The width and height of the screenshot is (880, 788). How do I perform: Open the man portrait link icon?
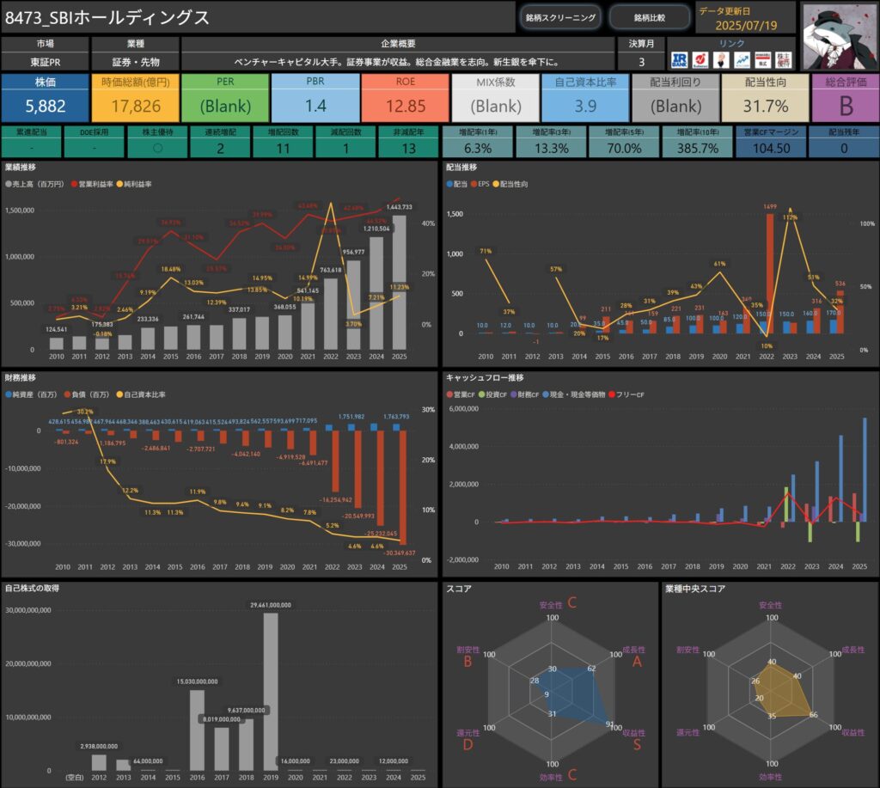click(721, 60)
